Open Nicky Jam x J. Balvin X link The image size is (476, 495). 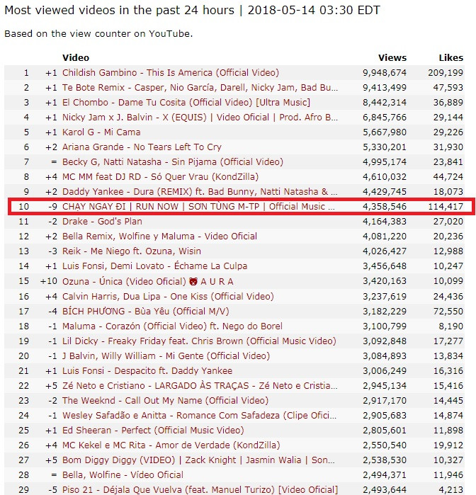[200, 117]
